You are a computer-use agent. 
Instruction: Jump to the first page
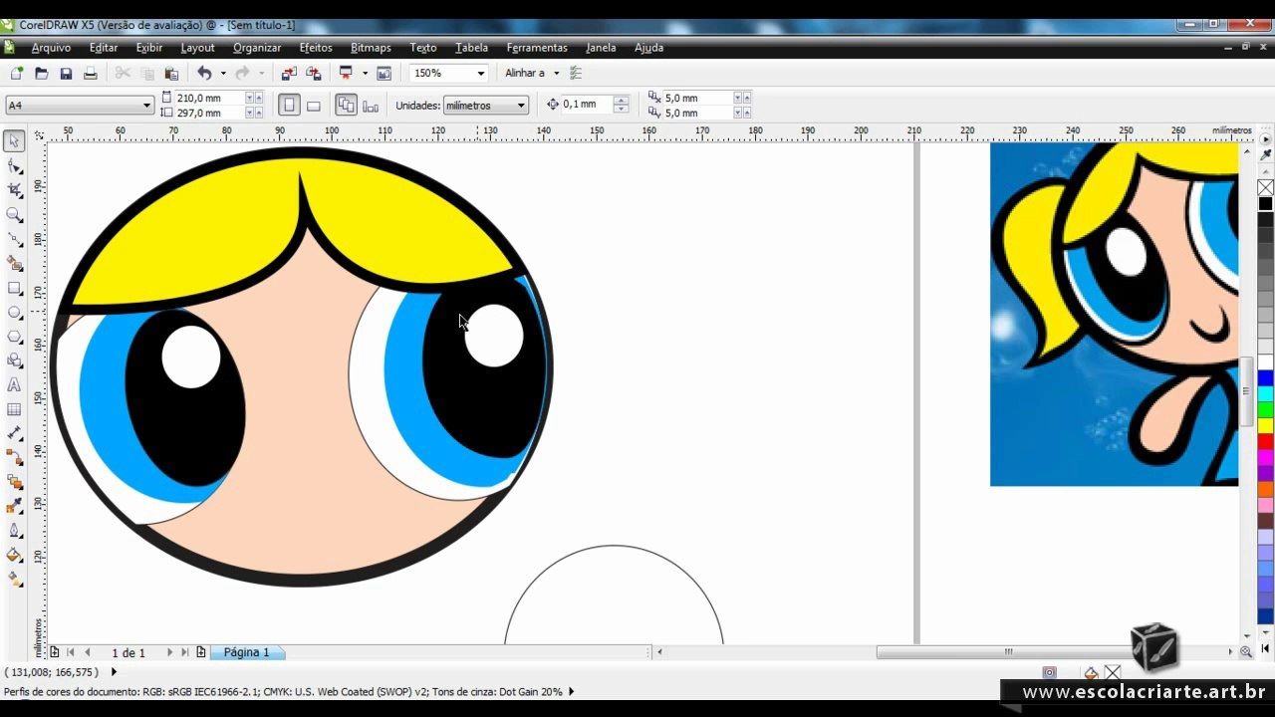click(71, 652)
